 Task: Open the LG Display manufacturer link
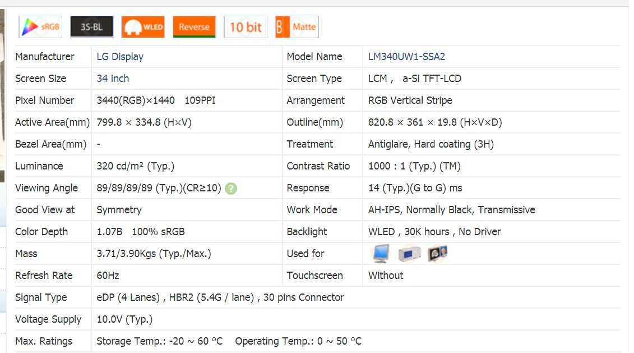[x=120, y=57]
